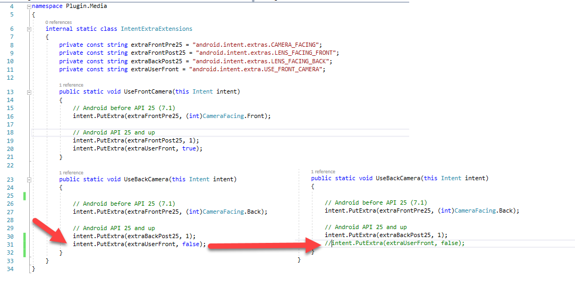Open "1 reference" CodeLens above UseFrontCamera

[x=71, y=85]
